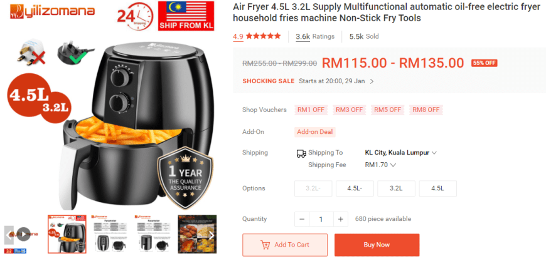Select the 3.2L option
The height and width of the screenshot is (261, 546).
pyautogui.click(x=396, y=188)
